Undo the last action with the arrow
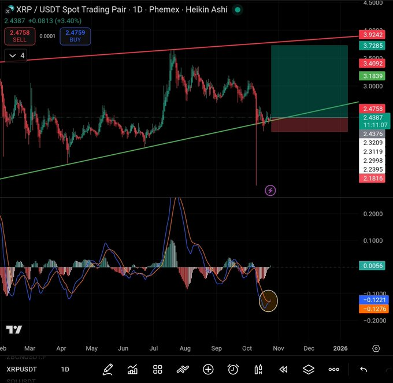Screen dimensions: 393x383 (x=364, y=369)
